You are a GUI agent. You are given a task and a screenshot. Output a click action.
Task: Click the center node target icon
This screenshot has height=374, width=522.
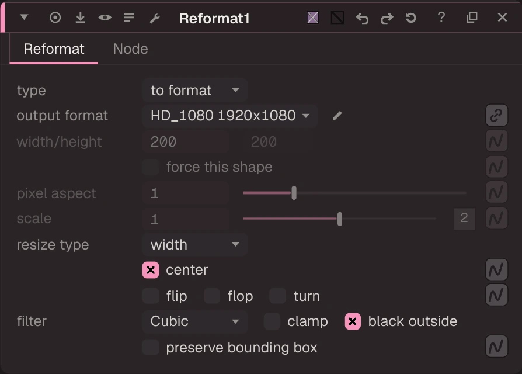55,18
